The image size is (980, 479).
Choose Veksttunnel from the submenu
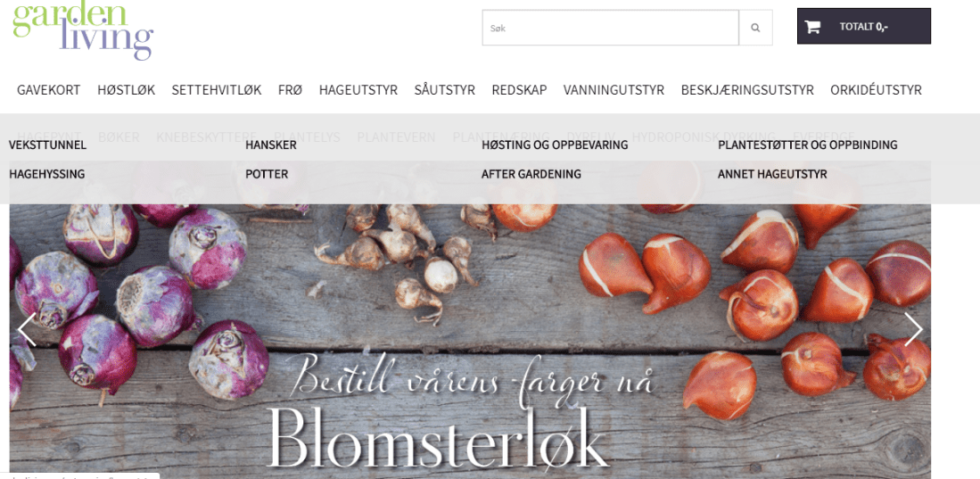[x=47, y=145]
